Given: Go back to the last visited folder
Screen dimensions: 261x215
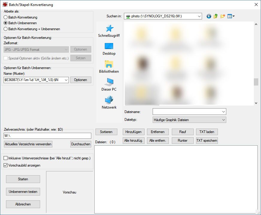Looking at the screenshot, I should [x=209, y=16].
